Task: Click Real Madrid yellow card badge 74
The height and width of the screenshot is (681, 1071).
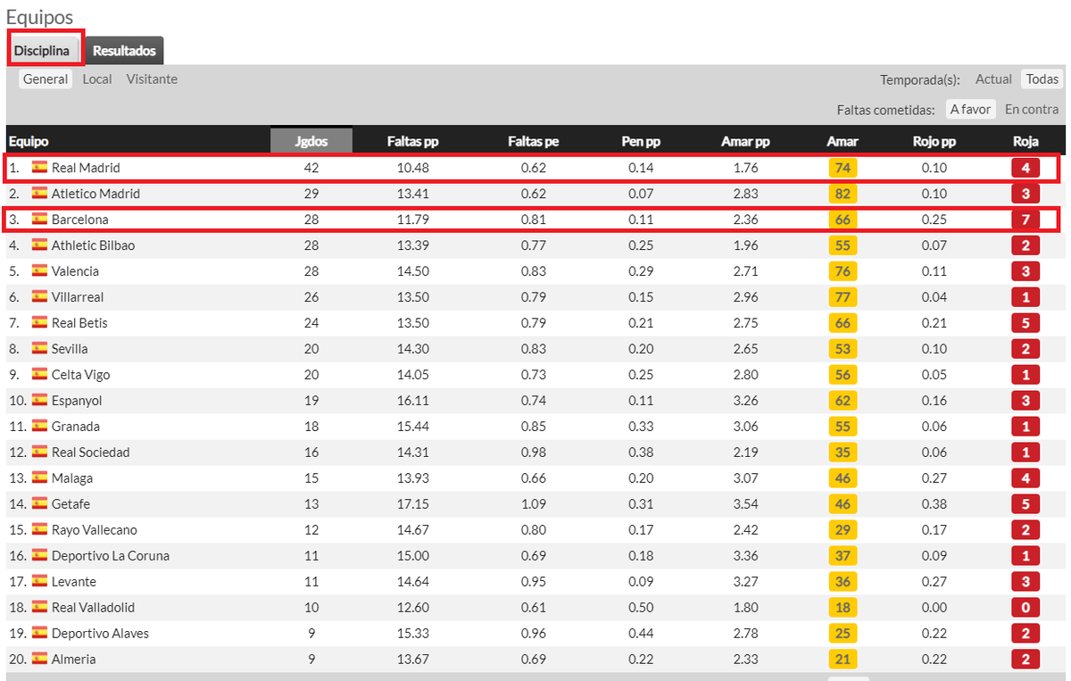Action: click(843, 168)
